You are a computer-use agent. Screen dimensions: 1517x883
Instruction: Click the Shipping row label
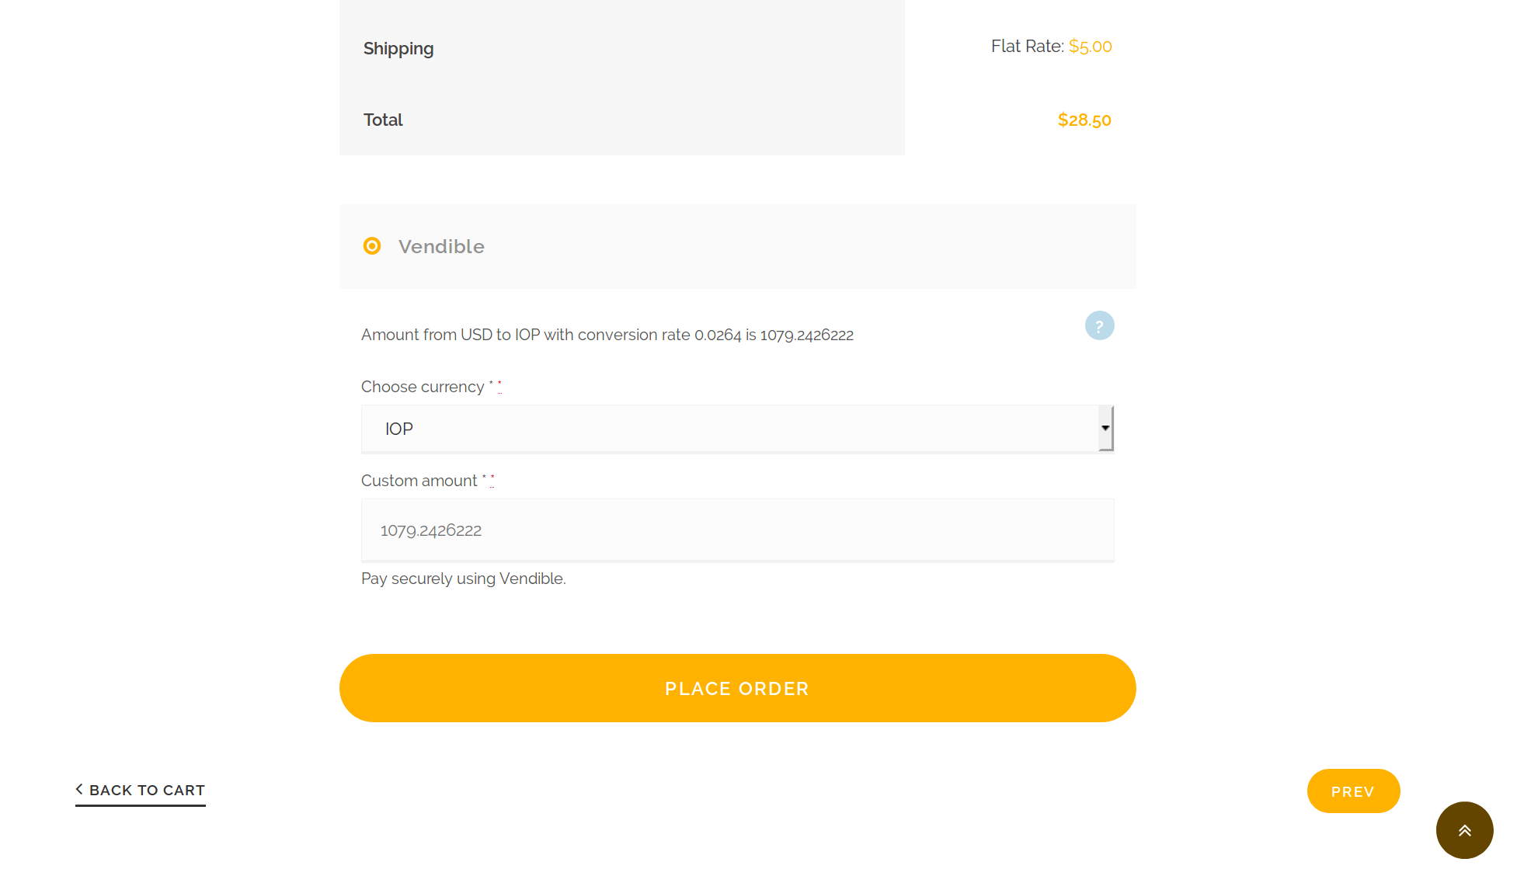pos(398,49)
